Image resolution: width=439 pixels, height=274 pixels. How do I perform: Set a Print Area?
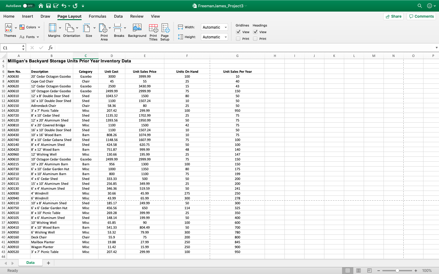104,32
